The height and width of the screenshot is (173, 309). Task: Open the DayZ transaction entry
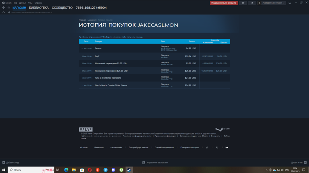154,56
